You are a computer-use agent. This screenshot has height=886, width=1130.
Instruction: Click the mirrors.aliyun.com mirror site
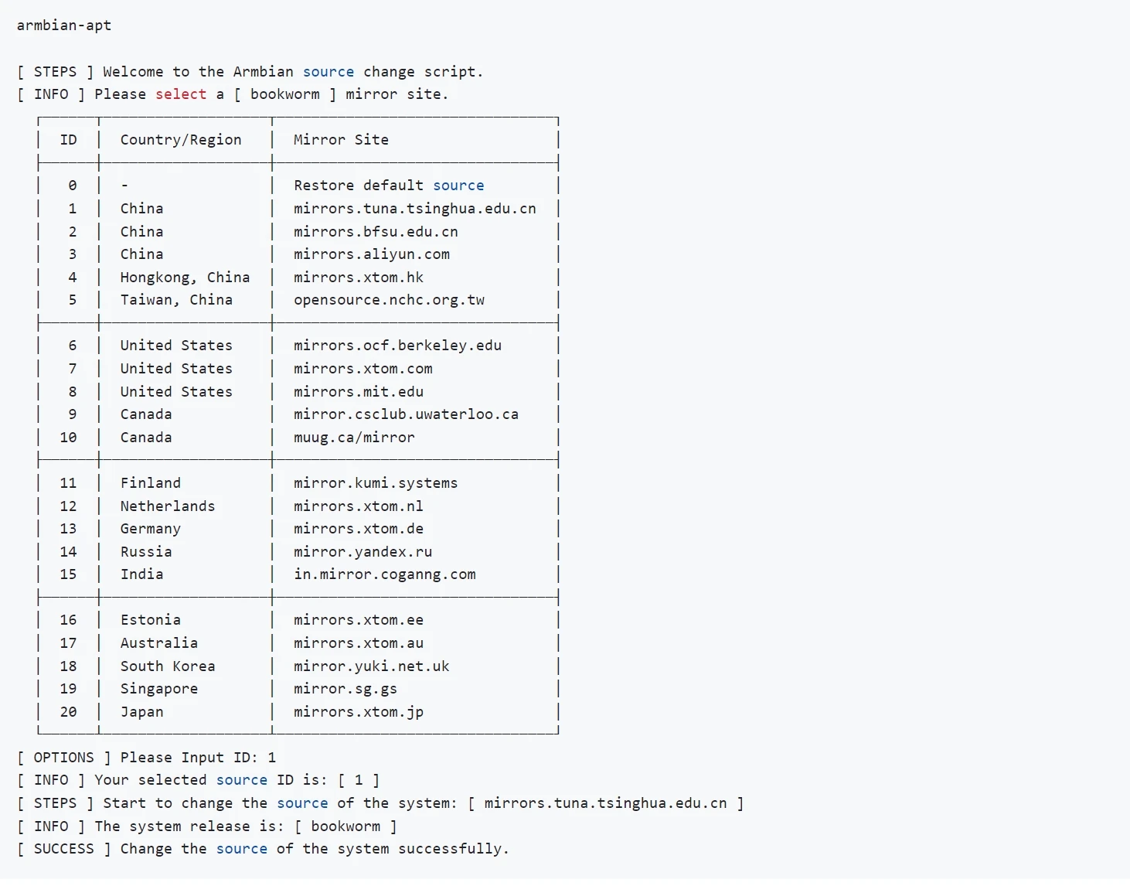tap(371, 254)
